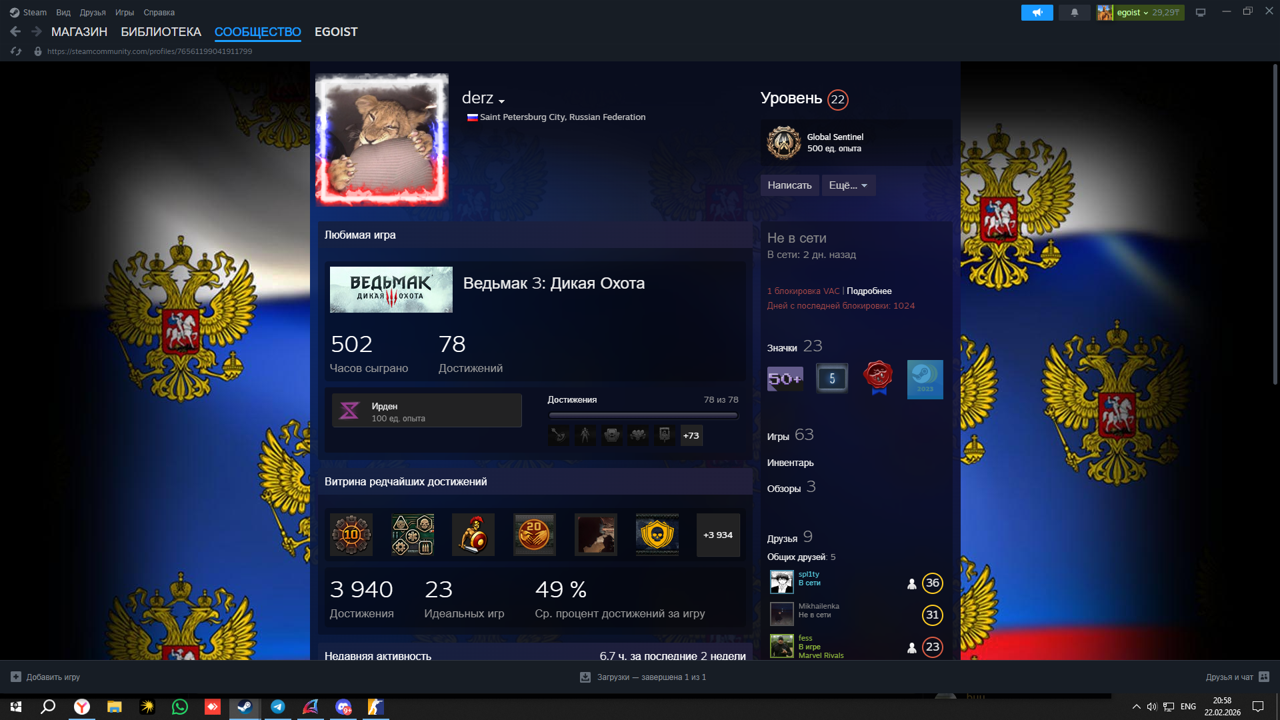This screenshot has height=720, width=1280.
Task: Open the red wax seal badge
Action: [x=878, y=377]
